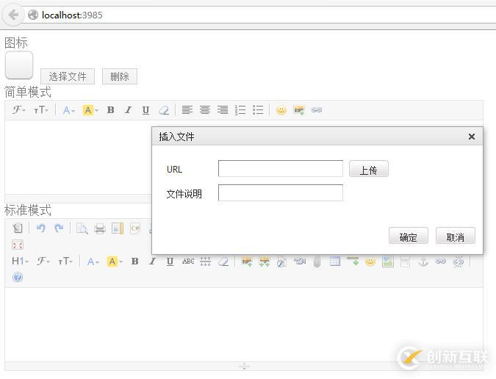Open text color picker in standard mode toolbar
496x379 pixels.
93,261
